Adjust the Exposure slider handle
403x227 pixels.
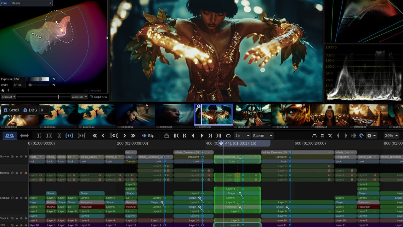click(x=40, y=79)
